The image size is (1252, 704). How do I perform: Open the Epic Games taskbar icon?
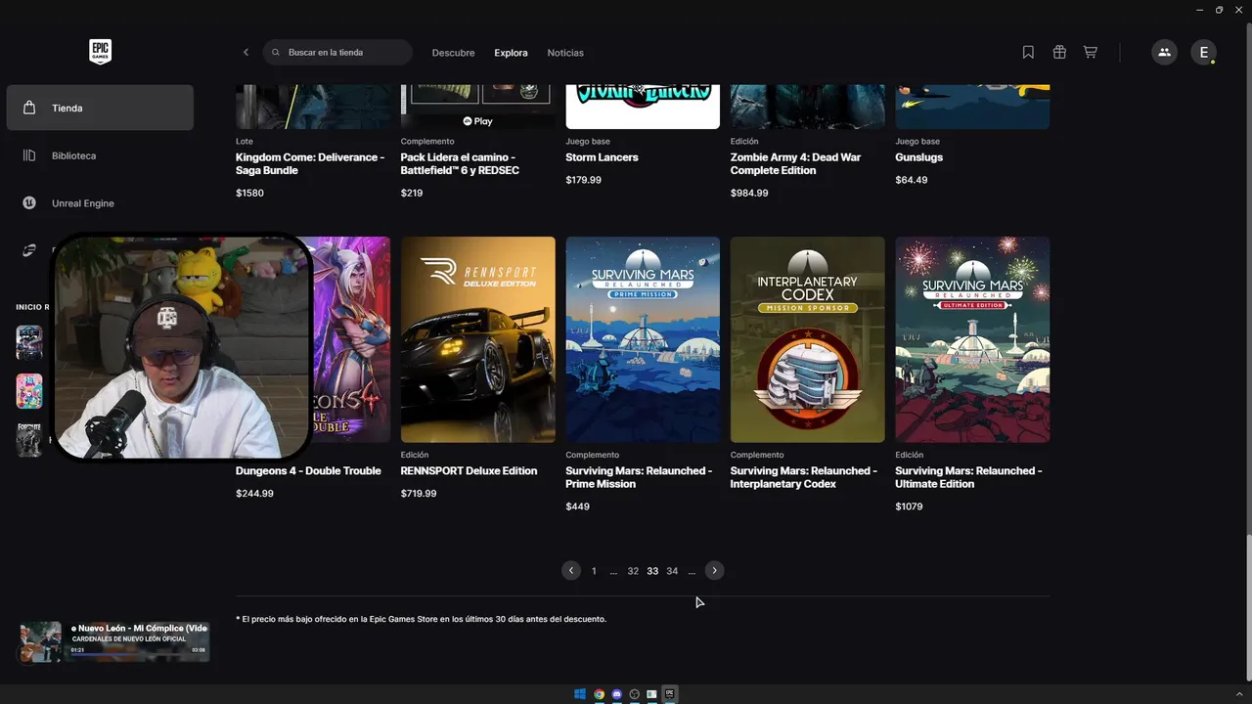670,694
